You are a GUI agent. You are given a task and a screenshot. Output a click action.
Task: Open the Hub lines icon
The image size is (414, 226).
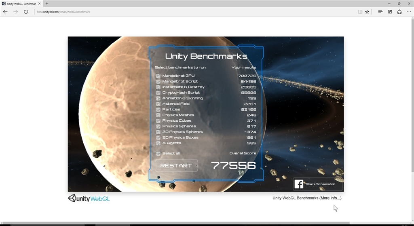pyautogui.click(x=380, y=12)
